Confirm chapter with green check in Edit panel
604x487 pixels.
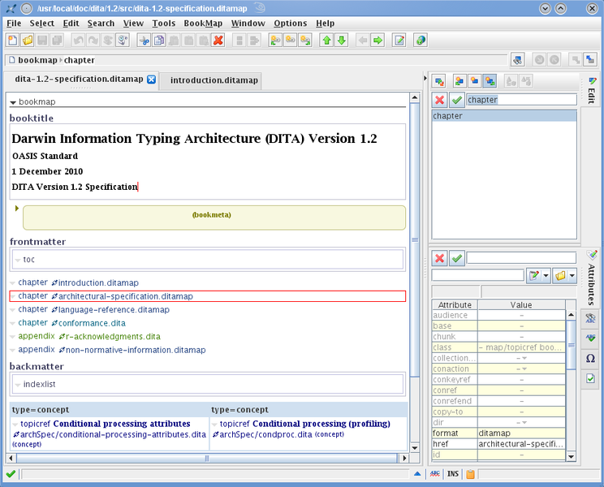pos(457,100)
